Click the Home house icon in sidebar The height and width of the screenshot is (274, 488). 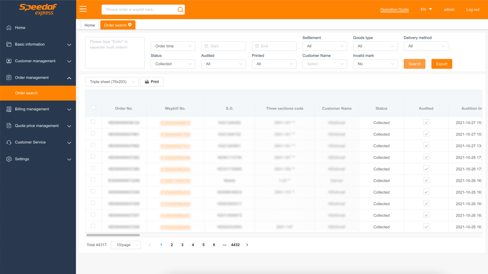9,28
